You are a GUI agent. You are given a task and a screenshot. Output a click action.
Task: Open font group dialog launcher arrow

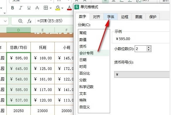[x=4, y=13]
